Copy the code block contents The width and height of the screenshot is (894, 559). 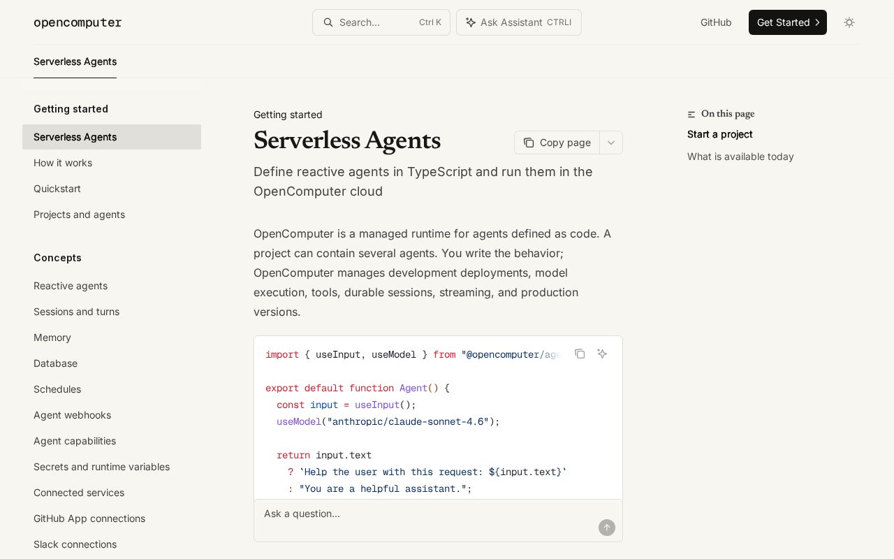(580, 354)
